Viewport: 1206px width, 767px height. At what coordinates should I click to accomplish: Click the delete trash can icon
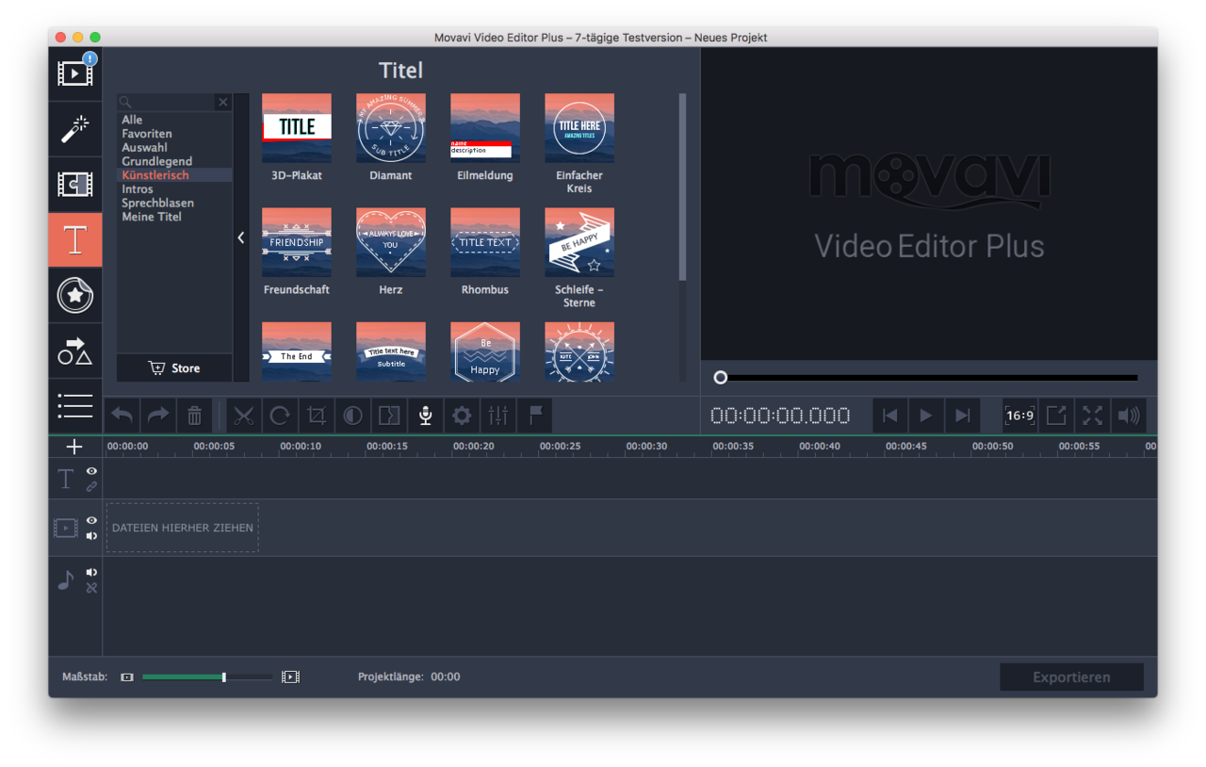pyautogui.click(x=194, y=416)
